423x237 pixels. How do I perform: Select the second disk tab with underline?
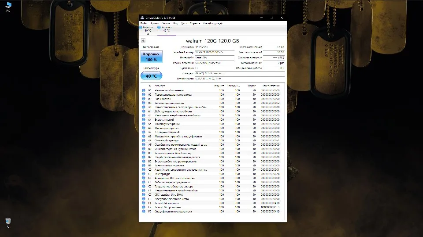(166, 30)
